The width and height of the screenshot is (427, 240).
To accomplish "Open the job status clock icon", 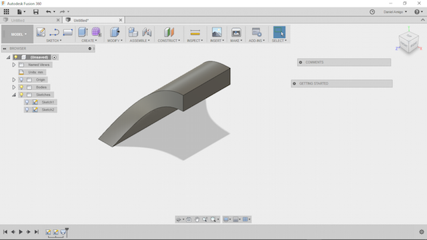I will click(372, 12).
